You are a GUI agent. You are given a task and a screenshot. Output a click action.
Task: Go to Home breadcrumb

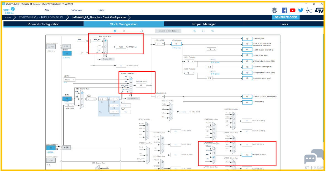8,17
